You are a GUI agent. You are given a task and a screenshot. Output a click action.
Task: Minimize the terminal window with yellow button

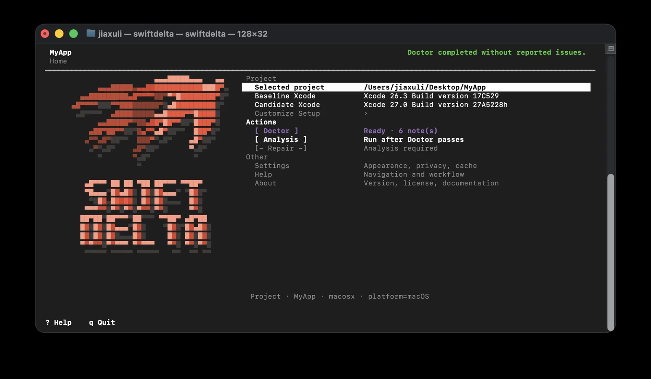pos(59,34)
